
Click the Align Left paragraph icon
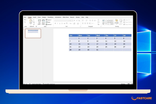tap(83, 23)
